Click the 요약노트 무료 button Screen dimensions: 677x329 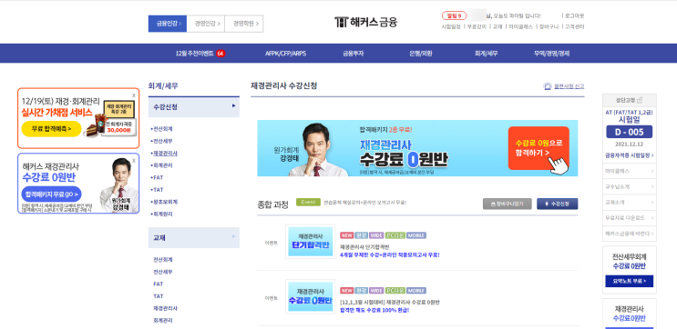(x=629, y=281)
